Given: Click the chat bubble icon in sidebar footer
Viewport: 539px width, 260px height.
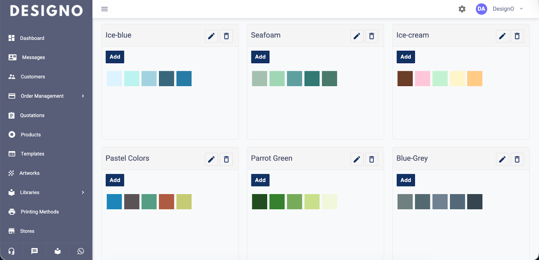Looking at the screenshot, I should pyautogui.click(x=34, y=251).
